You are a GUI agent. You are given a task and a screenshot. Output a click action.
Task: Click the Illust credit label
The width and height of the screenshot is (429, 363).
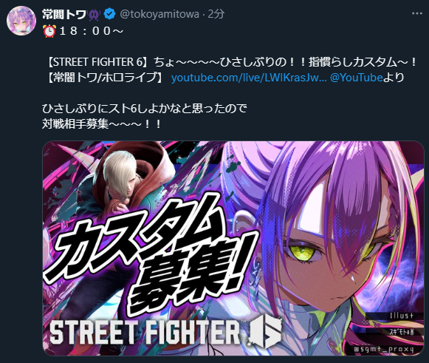click(402, 316)
